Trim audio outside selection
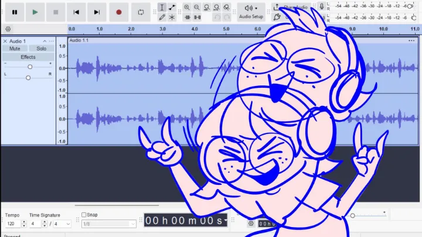Screen dimensions: 422x237 [x=188, y=18]
